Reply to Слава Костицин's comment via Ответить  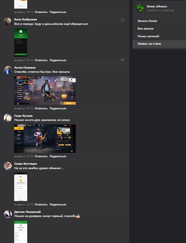click(x=41, y=205)
